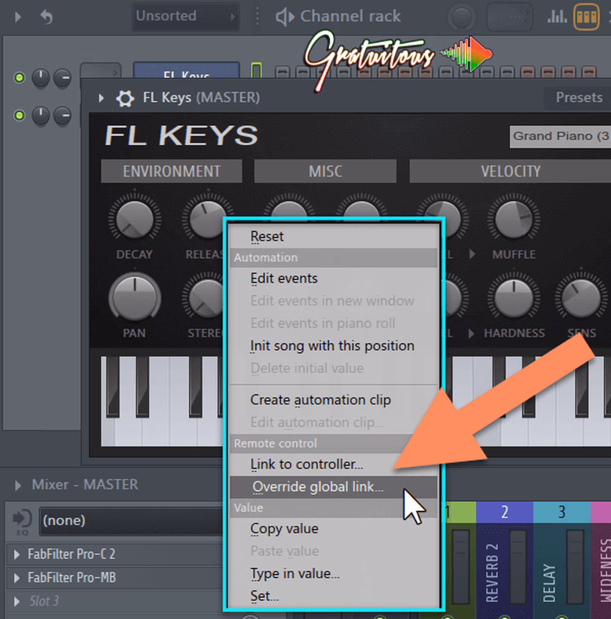The image size is (611, 619).
Task: Click the MUFFLE knob in FL Keys
Action: pos(513,219)
